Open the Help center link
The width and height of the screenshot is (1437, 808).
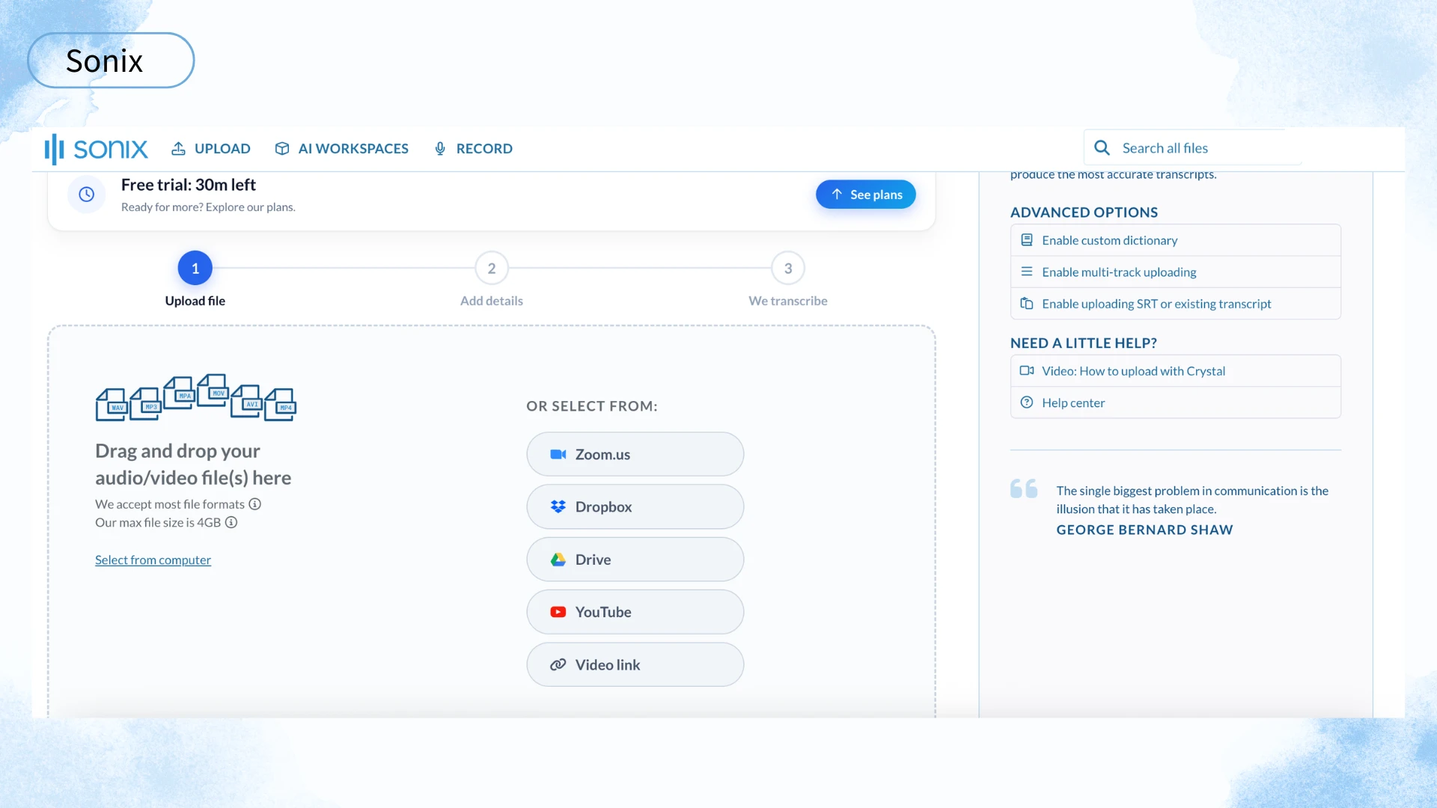pos(1176,403)
